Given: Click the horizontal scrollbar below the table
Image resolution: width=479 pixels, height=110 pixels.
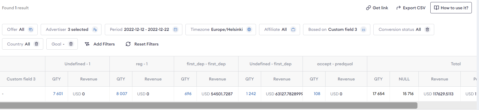Looking at the screenshot, I should [209, 105].
